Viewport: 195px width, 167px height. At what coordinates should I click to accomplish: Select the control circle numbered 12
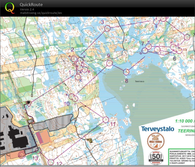coord(51,161)
